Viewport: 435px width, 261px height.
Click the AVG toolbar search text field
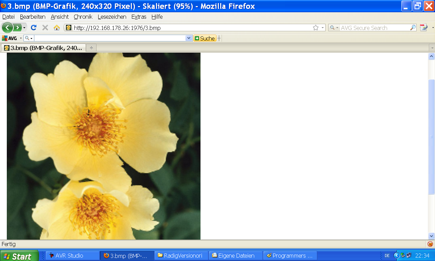[110, 38]
